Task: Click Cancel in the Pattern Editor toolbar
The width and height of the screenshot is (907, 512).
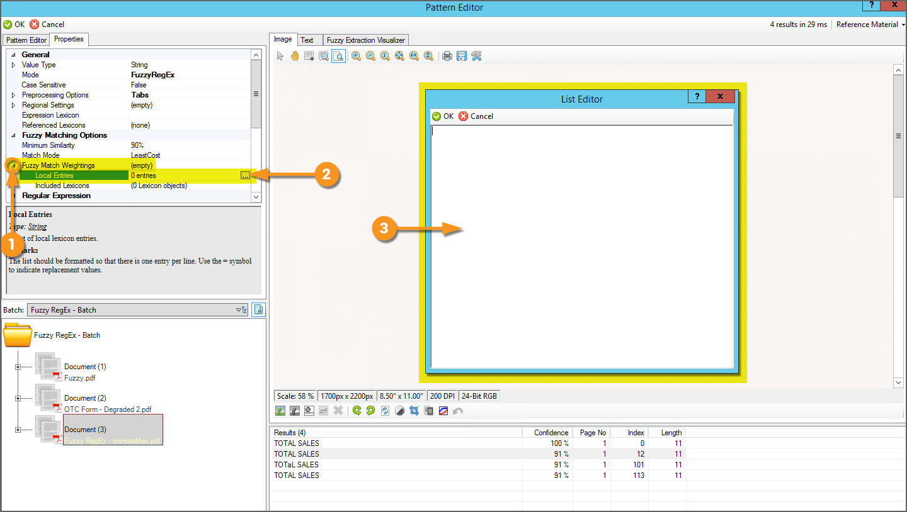Action: [47, 25]
